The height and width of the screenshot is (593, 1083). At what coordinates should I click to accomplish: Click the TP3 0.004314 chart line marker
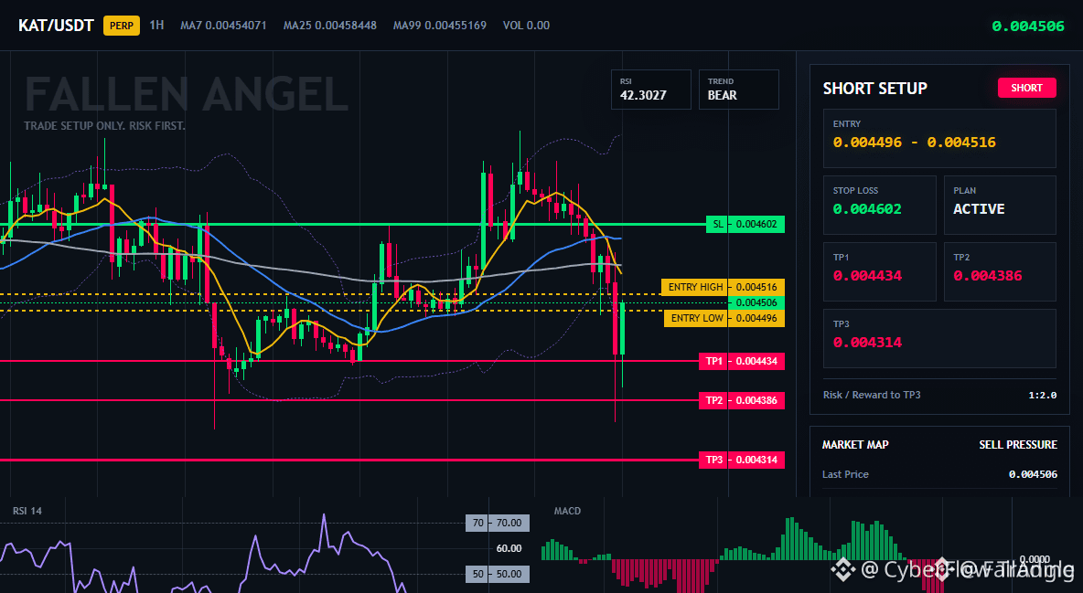742,460
